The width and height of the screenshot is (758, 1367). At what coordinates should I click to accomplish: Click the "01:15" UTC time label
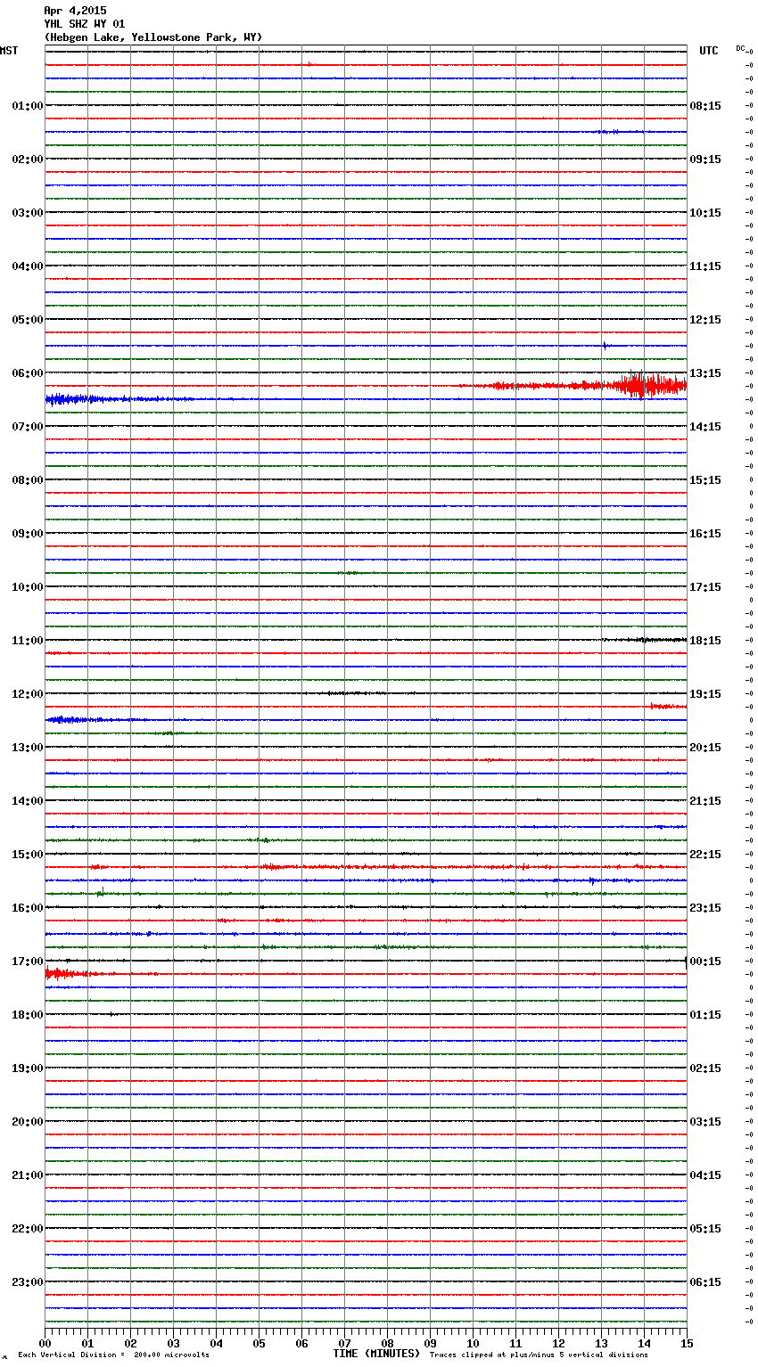(705, 1015)
